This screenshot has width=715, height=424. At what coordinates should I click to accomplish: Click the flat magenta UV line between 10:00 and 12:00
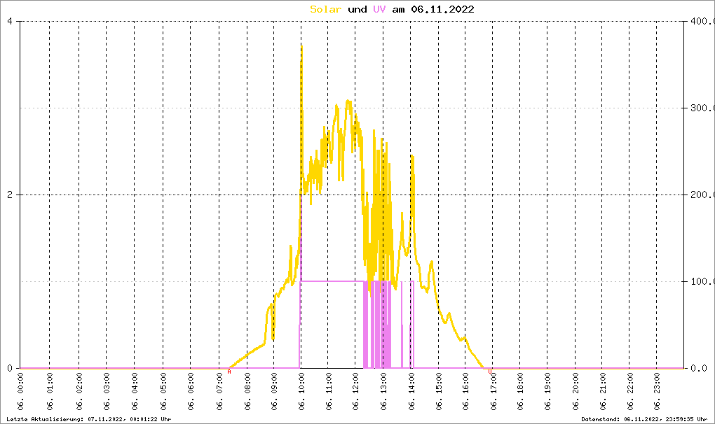coord(329,281)
